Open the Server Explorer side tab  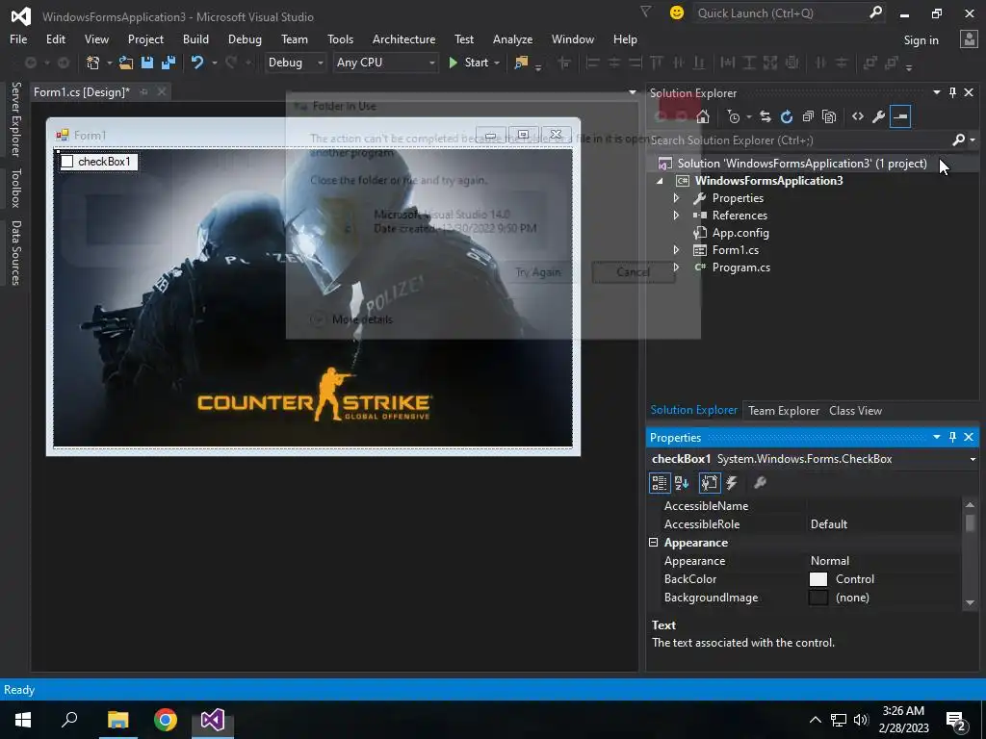(16, 118)
